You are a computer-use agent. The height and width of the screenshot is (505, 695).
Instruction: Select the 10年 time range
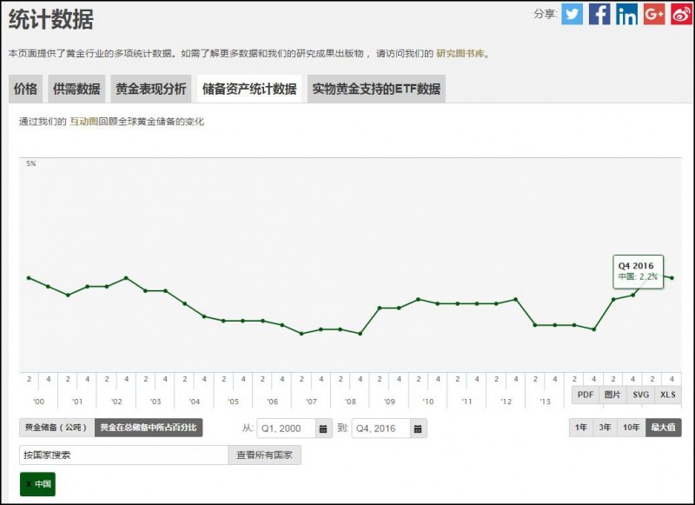(x=632, y=428)
